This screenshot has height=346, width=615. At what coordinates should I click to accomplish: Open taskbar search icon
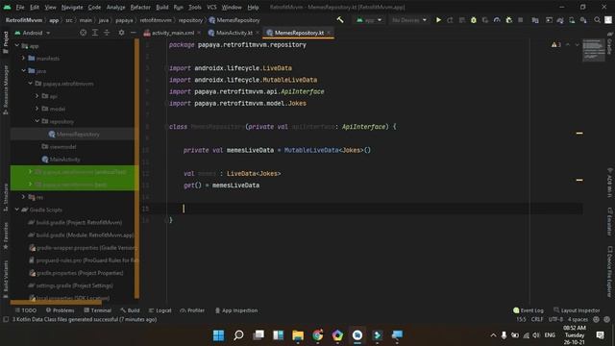point(238,335)
